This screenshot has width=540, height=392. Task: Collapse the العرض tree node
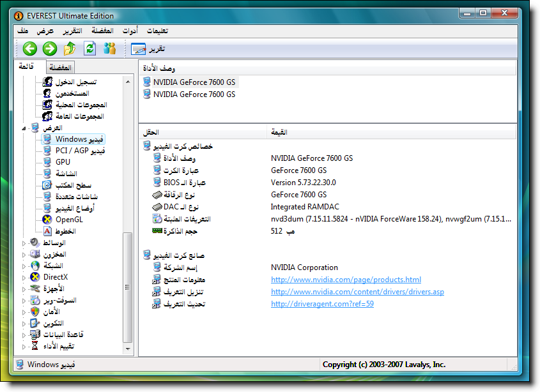pyautogui.click(x=24, y=128)
